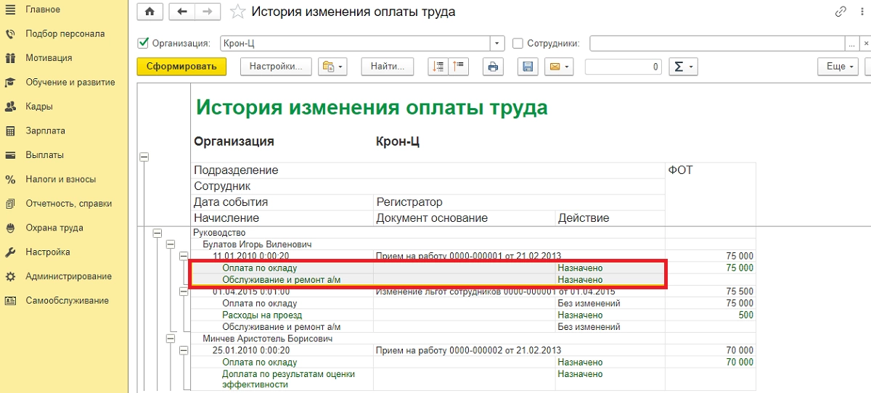Expand all report groups icon
Screen dimensions: 871x393
coord(438,67)
